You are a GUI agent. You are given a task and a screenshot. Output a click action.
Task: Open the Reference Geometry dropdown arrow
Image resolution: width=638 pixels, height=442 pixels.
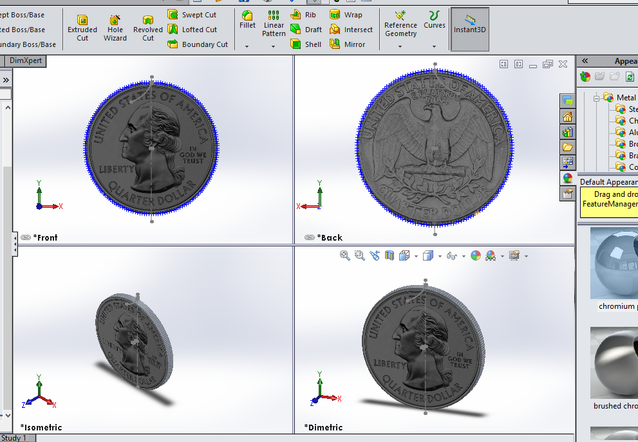pos(400,47)
